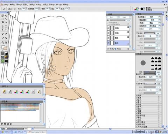Open the 笔尖类型 dab type dropdown
This screenshot has width=168, height=134.
coord(153,17)
